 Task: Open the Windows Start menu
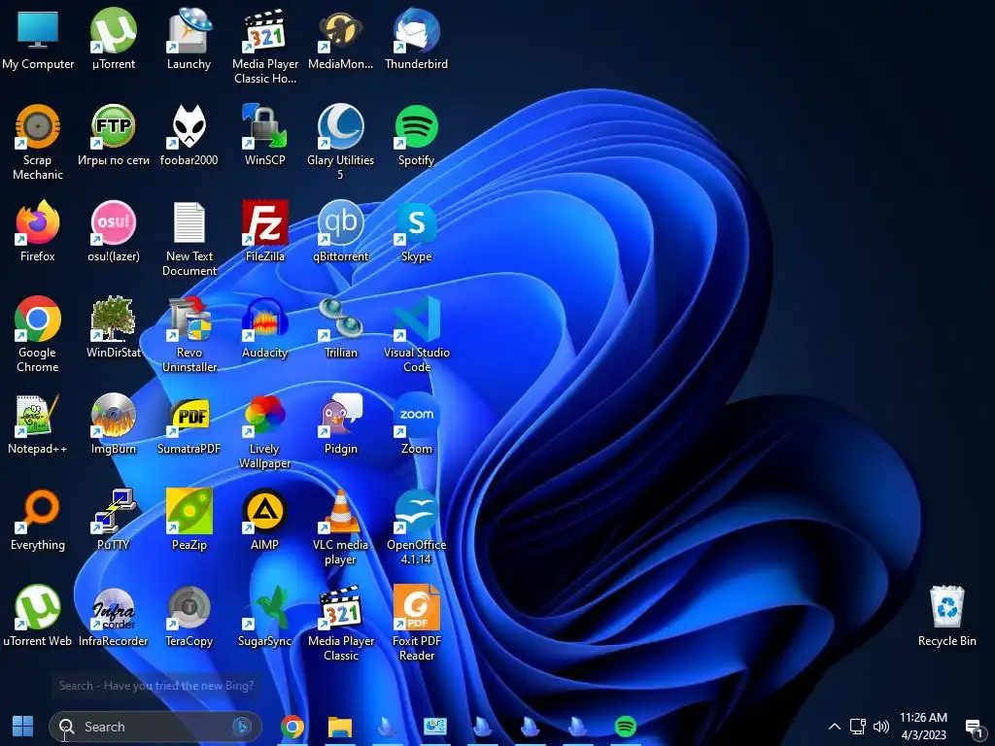[23, 727]
